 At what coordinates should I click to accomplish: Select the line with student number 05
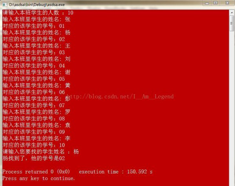tap(34, 79)
